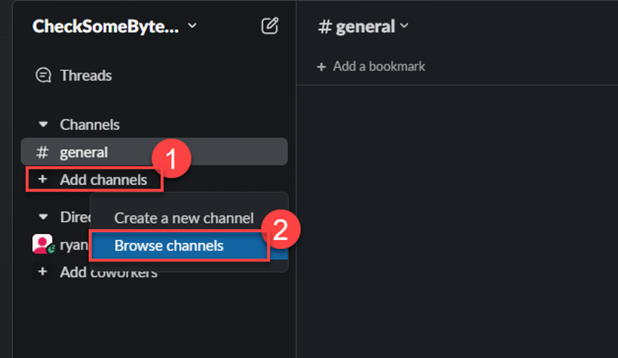
Task: Open the CheckSomeByte workspace menu chevron
Action: 192,26
